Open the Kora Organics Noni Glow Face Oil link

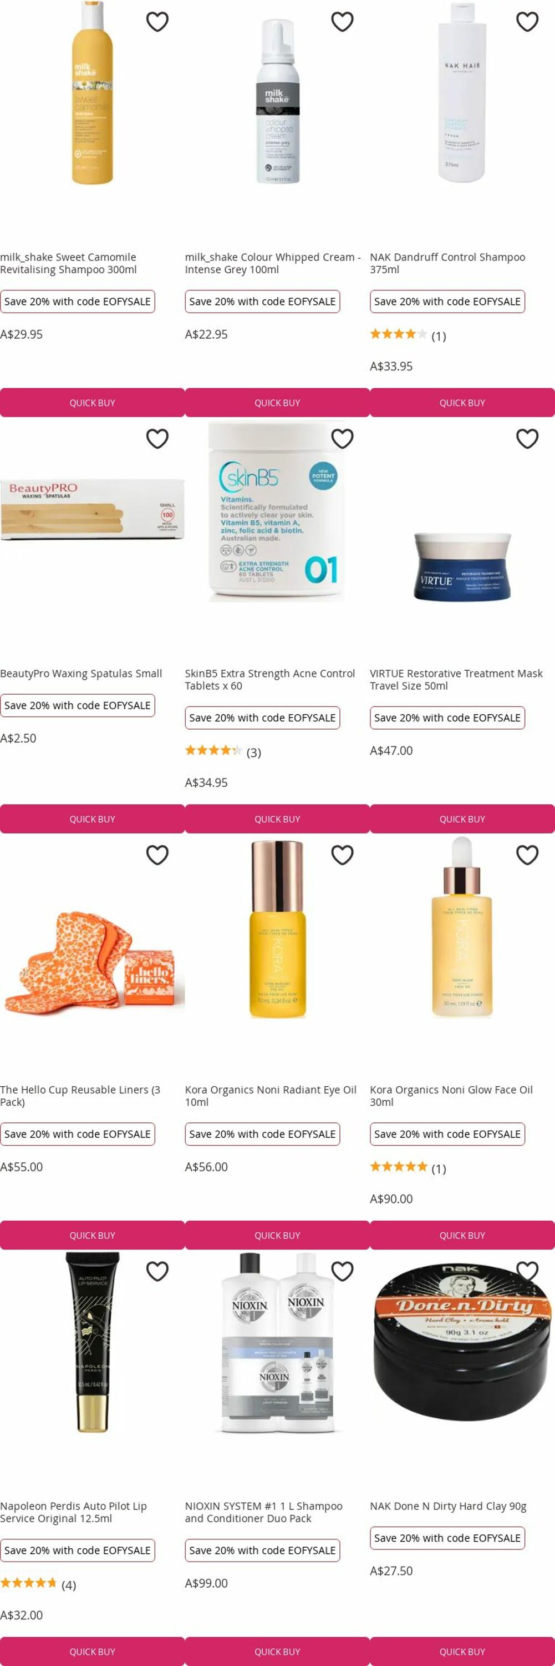pyautogui.click(x=451, y=1096)
